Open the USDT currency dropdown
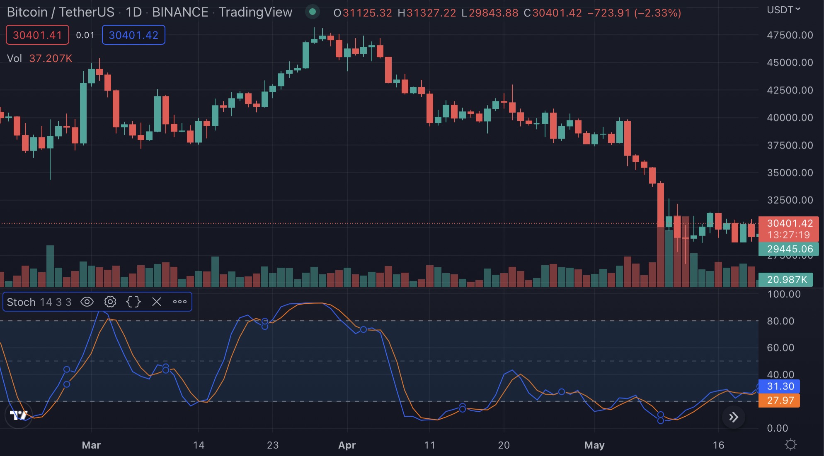The height and width of the screenshot is (456, 824). (783, 10)
